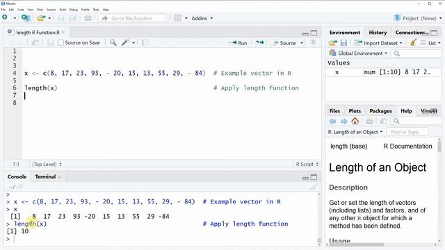Click the Print icon in main toolbar

click(88, 18)
